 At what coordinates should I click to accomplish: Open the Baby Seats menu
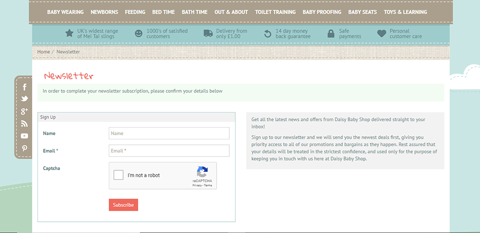363,12
